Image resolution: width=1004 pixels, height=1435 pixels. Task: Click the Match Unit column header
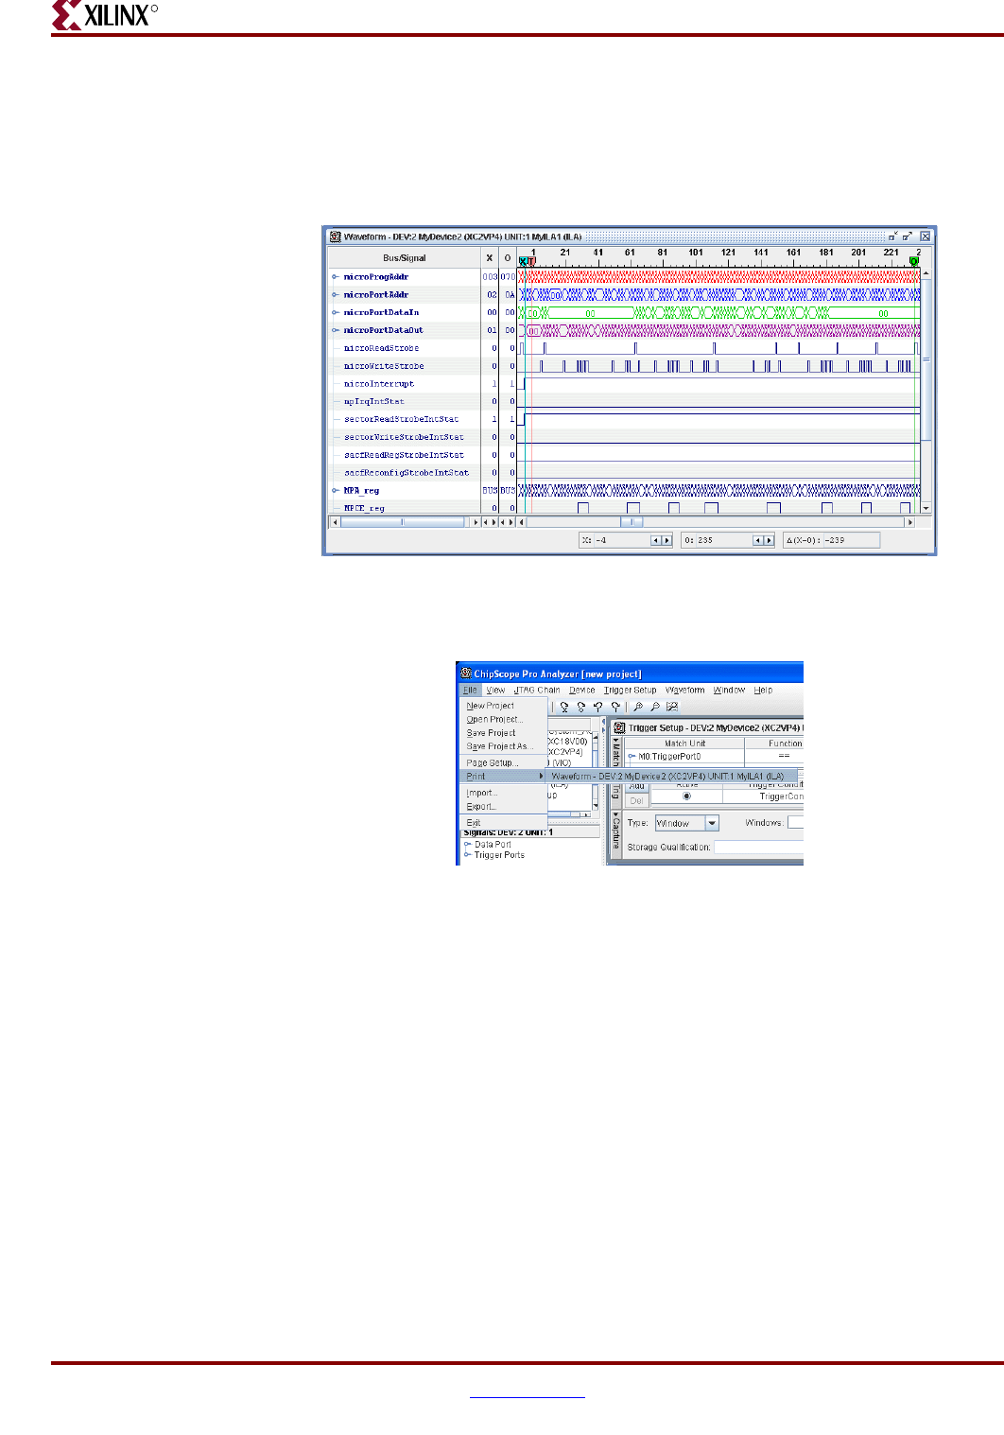pos(684,744)
